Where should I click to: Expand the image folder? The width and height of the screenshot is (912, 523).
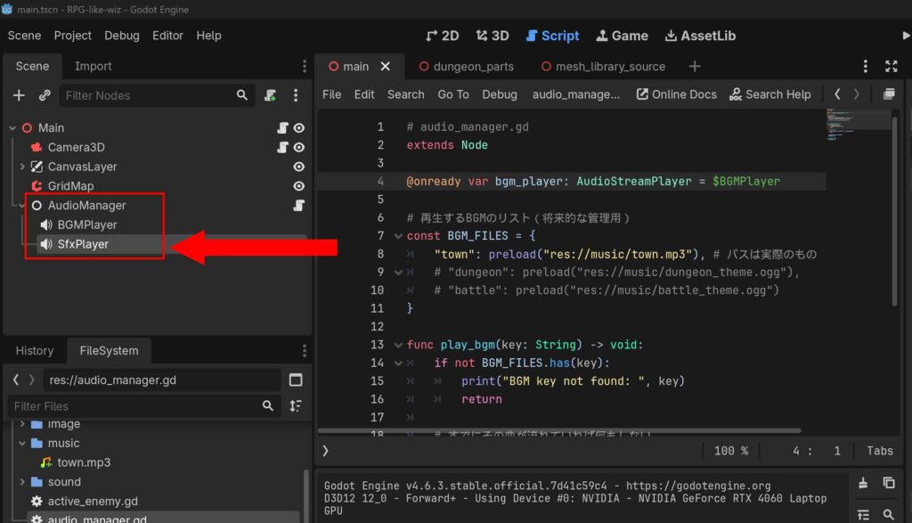pos(22,423)
